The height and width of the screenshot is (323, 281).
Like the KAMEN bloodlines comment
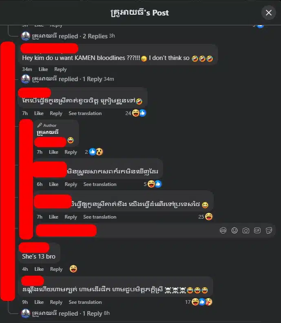coord(43,69)
